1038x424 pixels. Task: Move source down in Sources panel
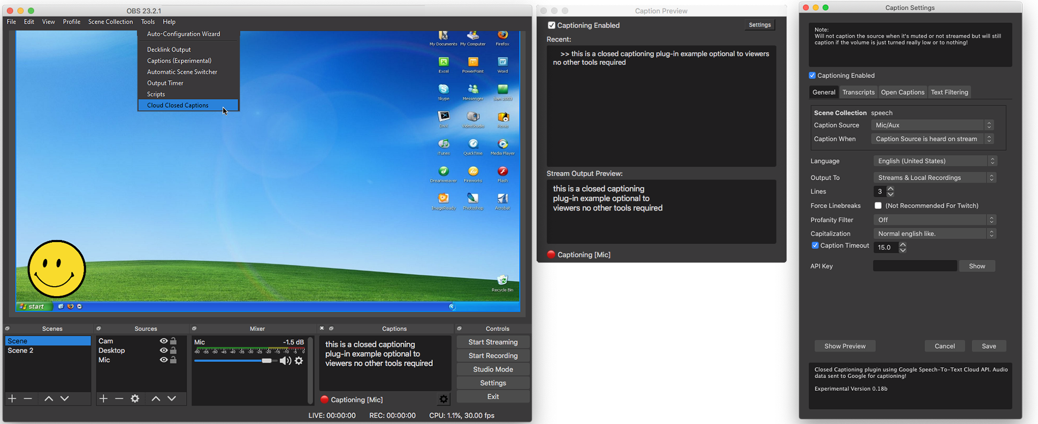pos(172,398)
